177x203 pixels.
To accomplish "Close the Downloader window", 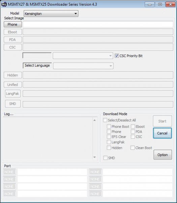I will (170, 4).
